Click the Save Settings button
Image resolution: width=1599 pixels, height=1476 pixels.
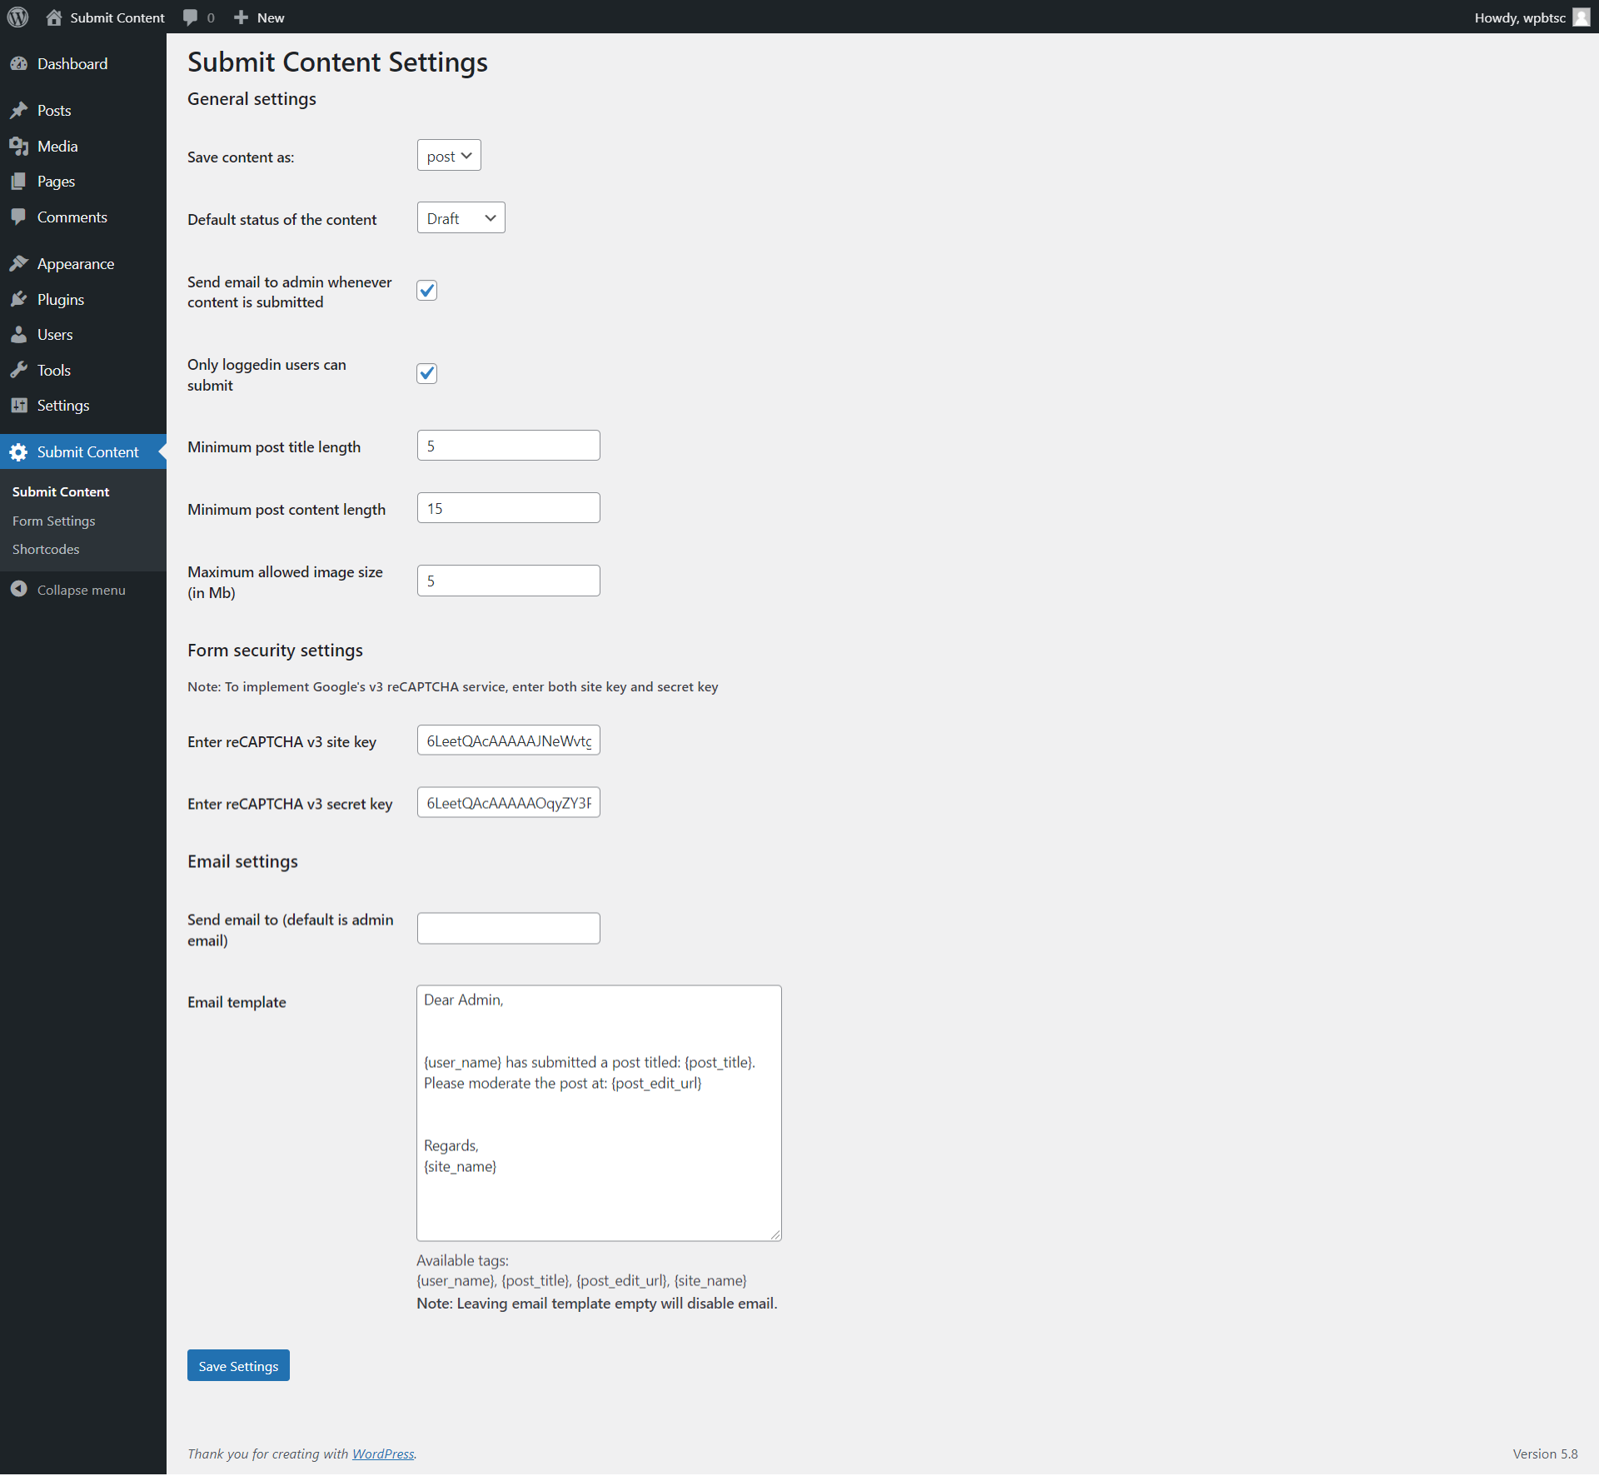238,1366
